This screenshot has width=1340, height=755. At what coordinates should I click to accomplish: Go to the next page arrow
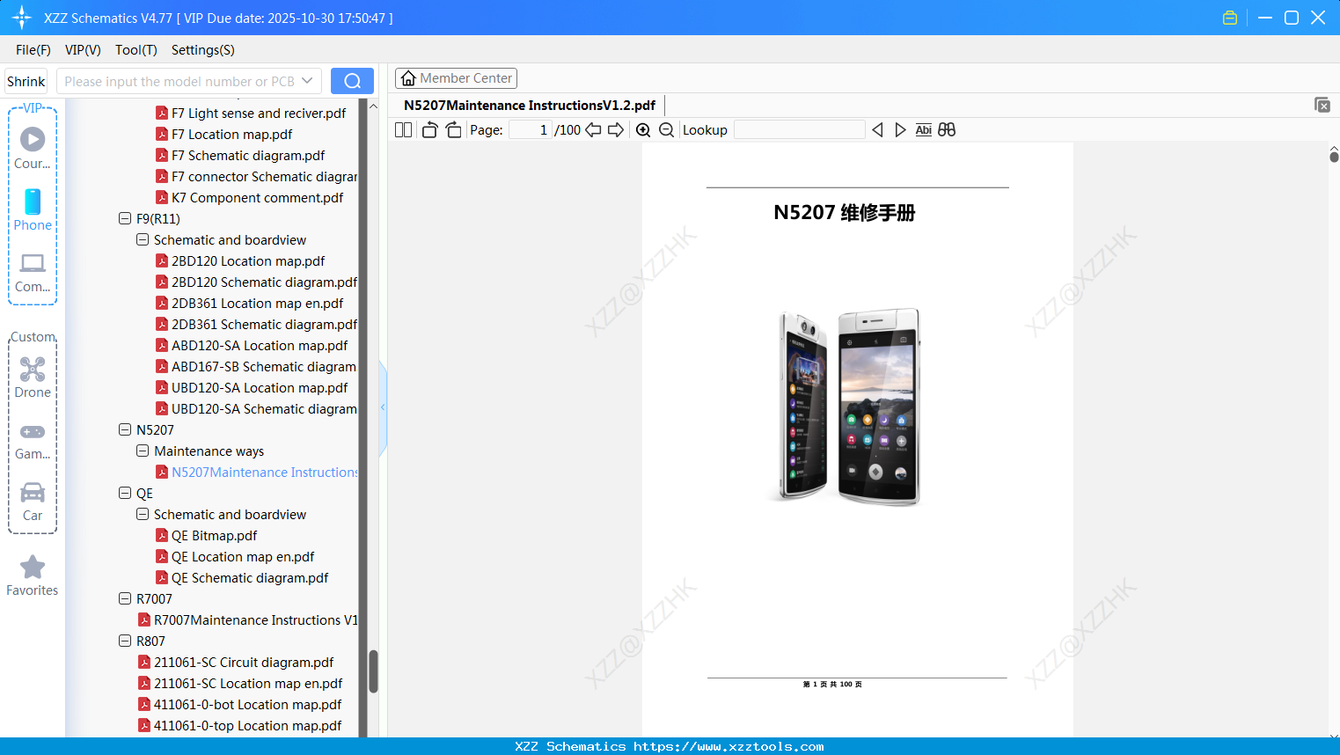pyautogui.click(x=616, y=129)
